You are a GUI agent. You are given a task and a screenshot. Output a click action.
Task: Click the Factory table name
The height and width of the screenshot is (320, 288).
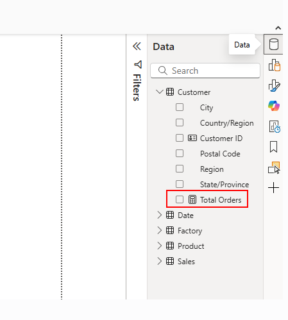coord(190,231)
